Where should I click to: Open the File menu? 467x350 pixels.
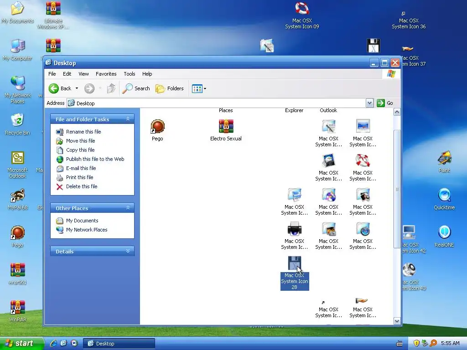(x=52, y=74)
